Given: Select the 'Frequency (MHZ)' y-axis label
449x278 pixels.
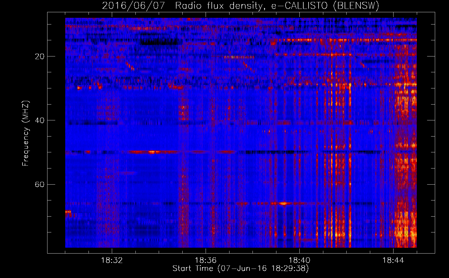Looking at the screenshot, I should [26, 133].
